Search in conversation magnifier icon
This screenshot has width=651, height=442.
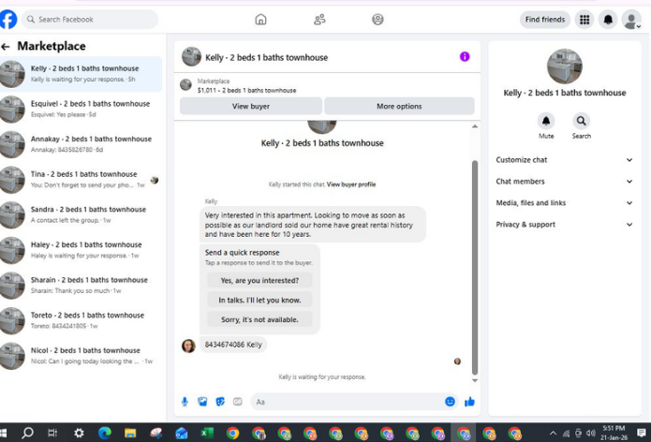(x=582, y=121)
